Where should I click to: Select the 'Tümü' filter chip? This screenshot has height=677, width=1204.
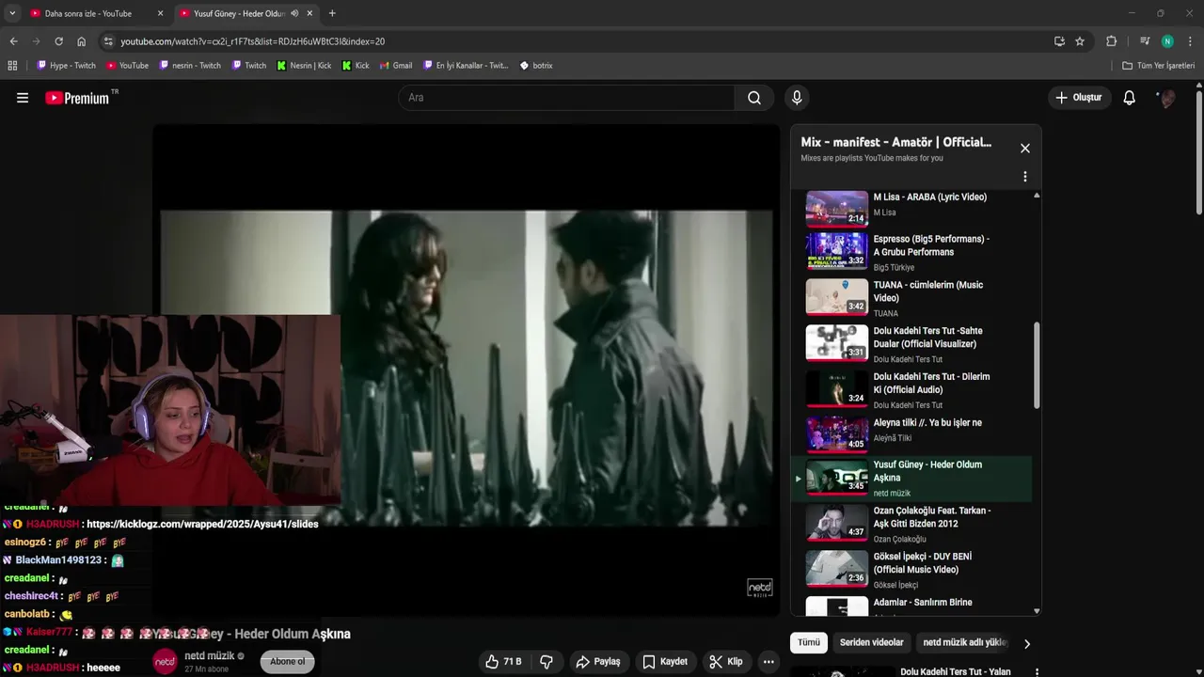(809, 643)
